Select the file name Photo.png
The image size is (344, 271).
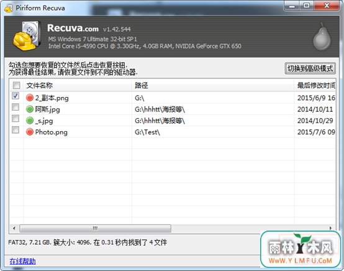click(x=51, y=132)
